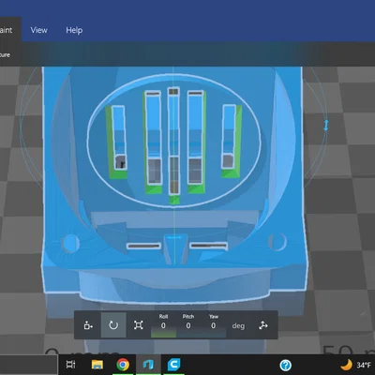
Task: Select the Rotate tool icon
Action: (x=113, y=325)
